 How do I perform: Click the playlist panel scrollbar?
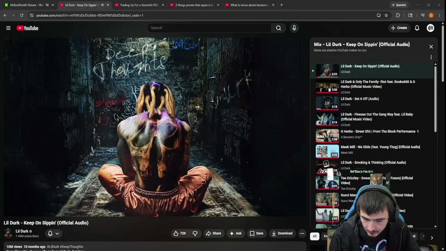(435, 99)
